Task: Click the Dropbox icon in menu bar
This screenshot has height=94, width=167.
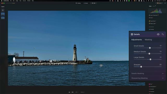Action: point(124,1)
